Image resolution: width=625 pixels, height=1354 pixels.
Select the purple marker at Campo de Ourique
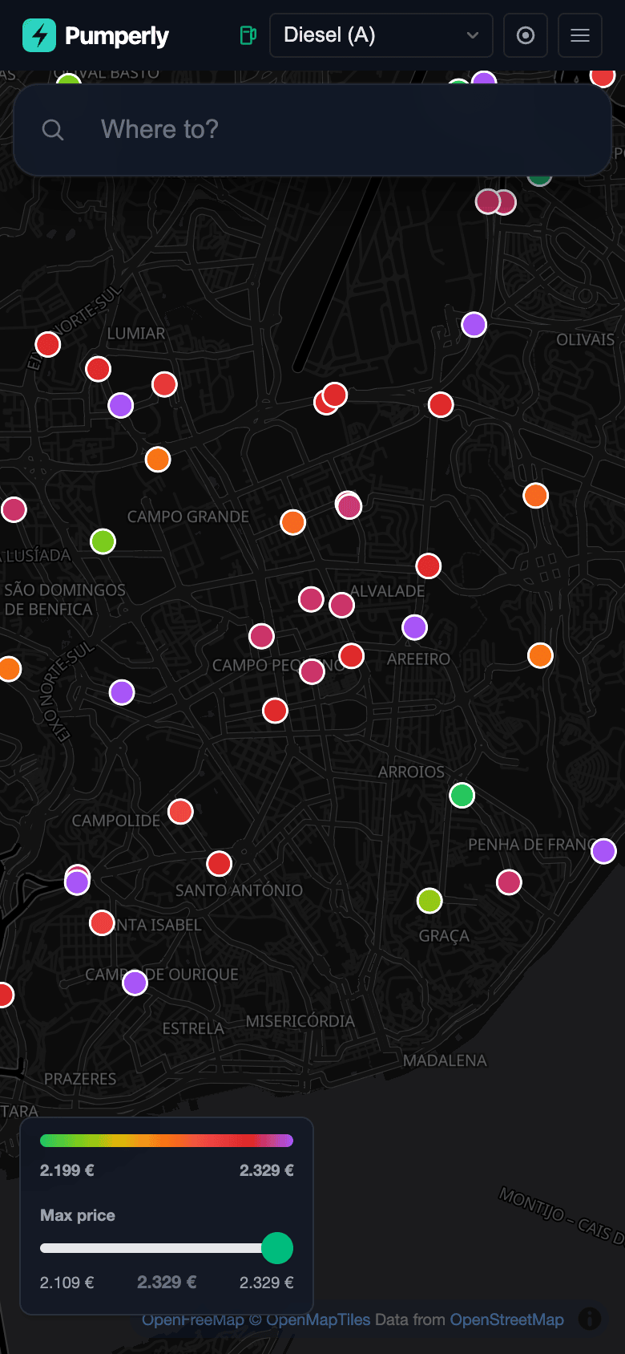[135, 983]
